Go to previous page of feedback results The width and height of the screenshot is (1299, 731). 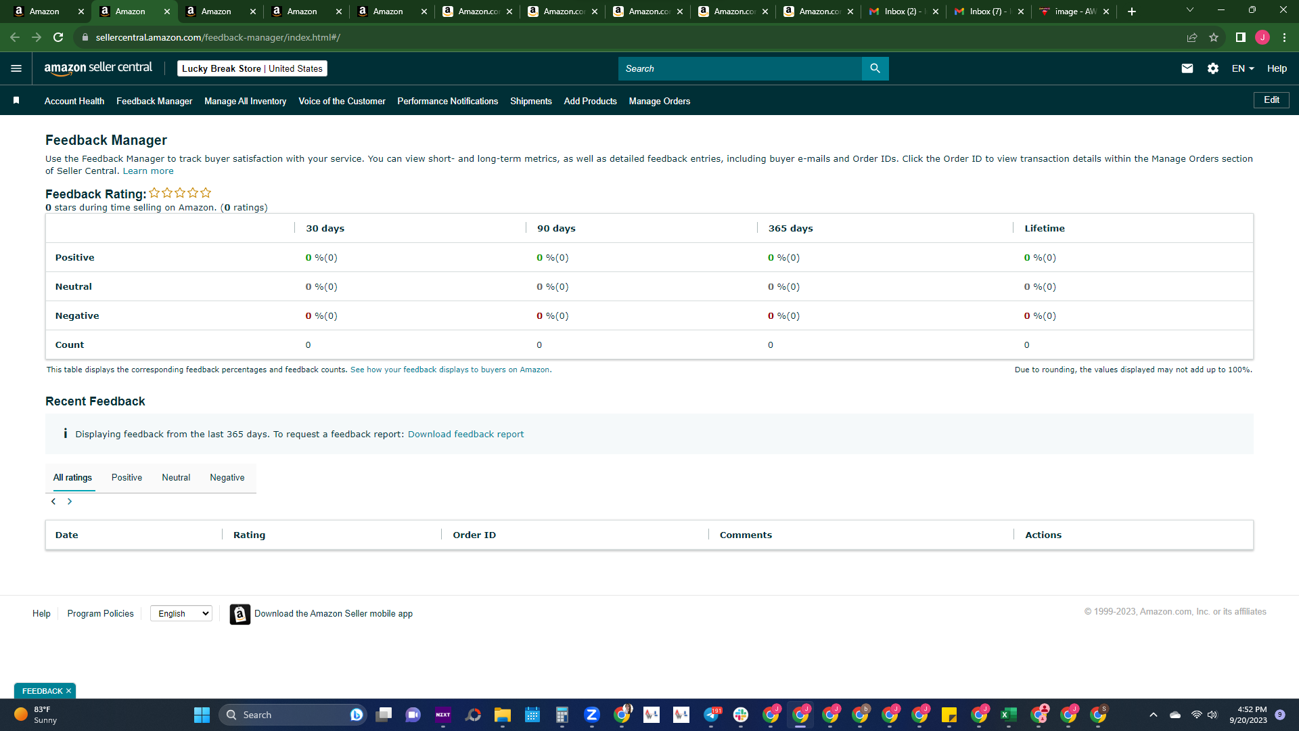[x=53, y=502]
